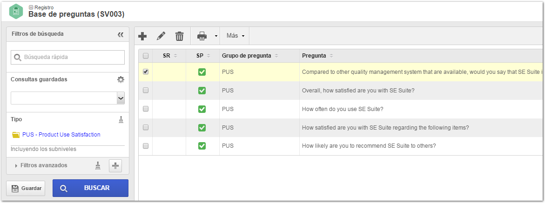The width and height of the screenshot is (545, 203).
Task: Open the print options dropdown arrow
Action: tap(216, 36)
